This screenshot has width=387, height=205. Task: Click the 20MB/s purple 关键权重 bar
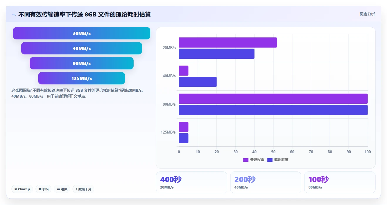pyautogui.click(x=228, y=42)
